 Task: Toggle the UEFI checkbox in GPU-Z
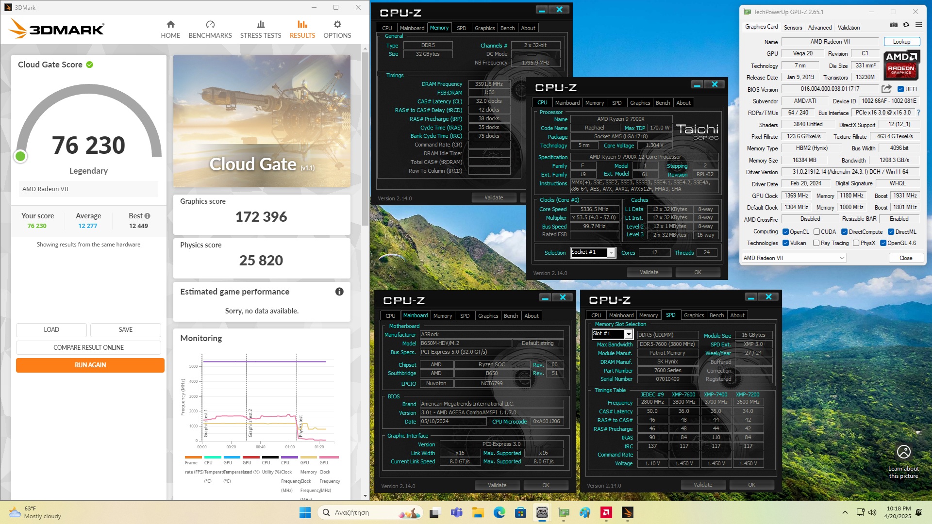click(900, 89)
